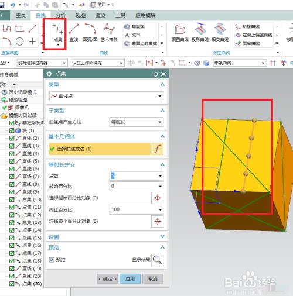Viewport: 293px width, 296px height.
Task: Choose the 曲面上的曲线 command
Action: tap(141, 43)
